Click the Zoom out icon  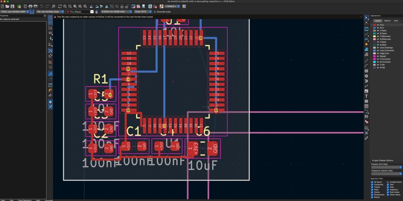pos(70,6)
